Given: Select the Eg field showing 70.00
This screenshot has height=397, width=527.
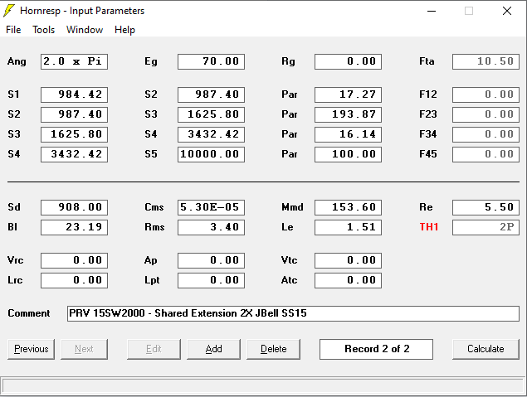Looking at the screenshot, I should 211,62.
